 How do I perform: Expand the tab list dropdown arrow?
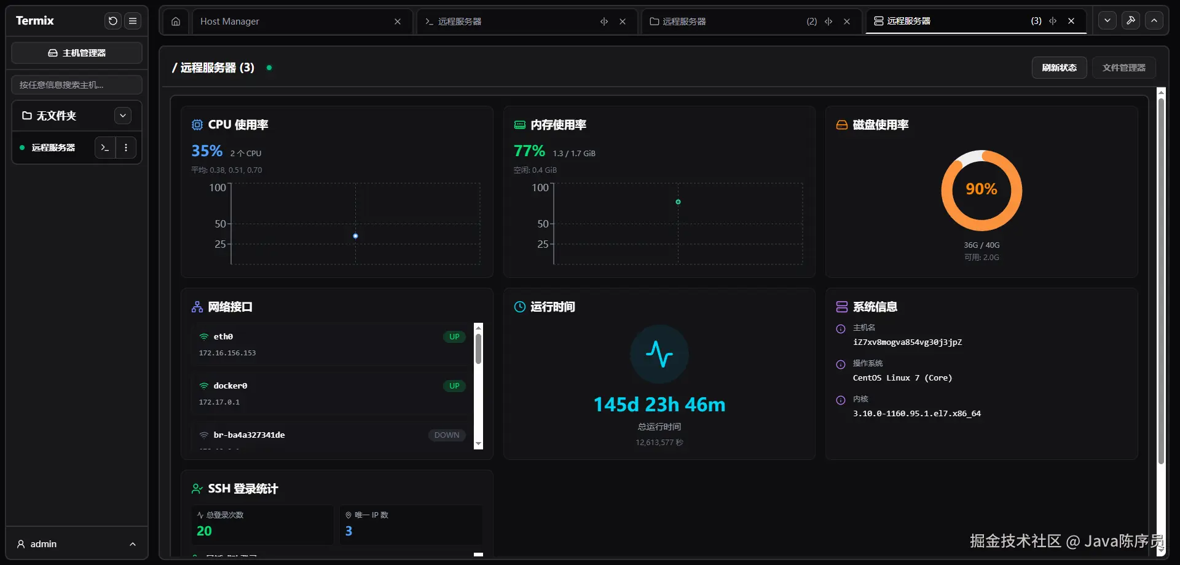[x=1107, y=20]
